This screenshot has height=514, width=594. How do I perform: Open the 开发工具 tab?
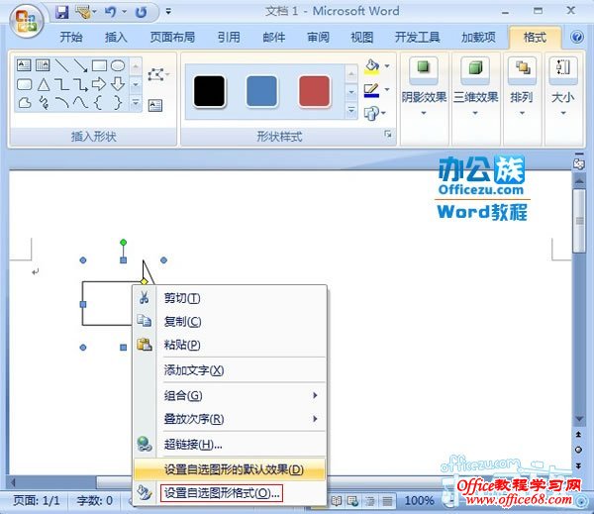pos(418,38)
